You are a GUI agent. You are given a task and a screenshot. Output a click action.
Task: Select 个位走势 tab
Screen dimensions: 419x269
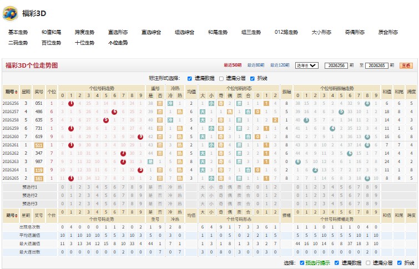118,43
